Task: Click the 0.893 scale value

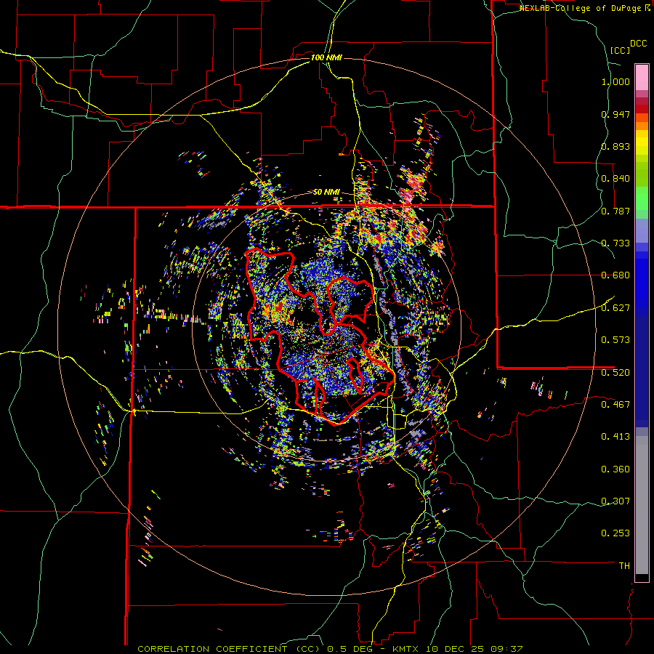Action: tap(615, 146)
